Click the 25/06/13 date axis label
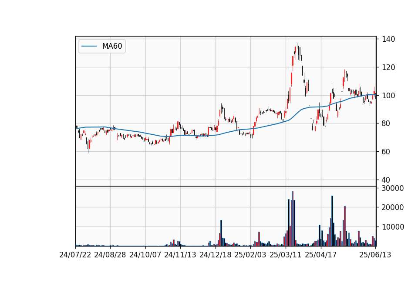Viewport: 418px width, 300px height. (x=375, y=255)
